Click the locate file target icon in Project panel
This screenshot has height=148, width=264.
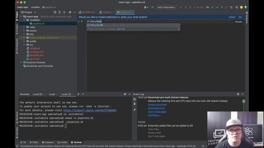tap(55, 12)
